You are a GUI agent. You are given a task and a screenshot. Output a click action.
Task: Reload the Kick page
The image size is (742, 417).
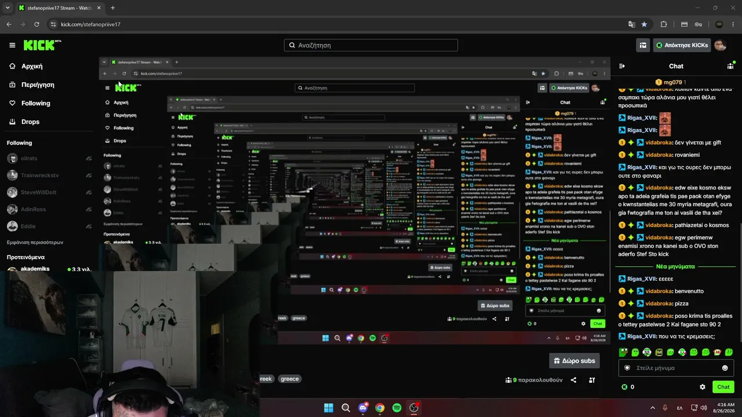click(x=37, y=24)
